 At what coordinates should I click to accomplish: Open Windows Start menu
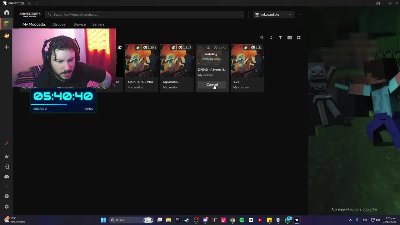(103, 220)
